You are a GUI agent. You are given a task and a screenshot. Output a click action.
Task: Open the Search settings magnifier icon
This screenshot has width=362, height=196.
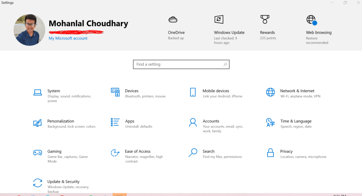coord(193,153)
